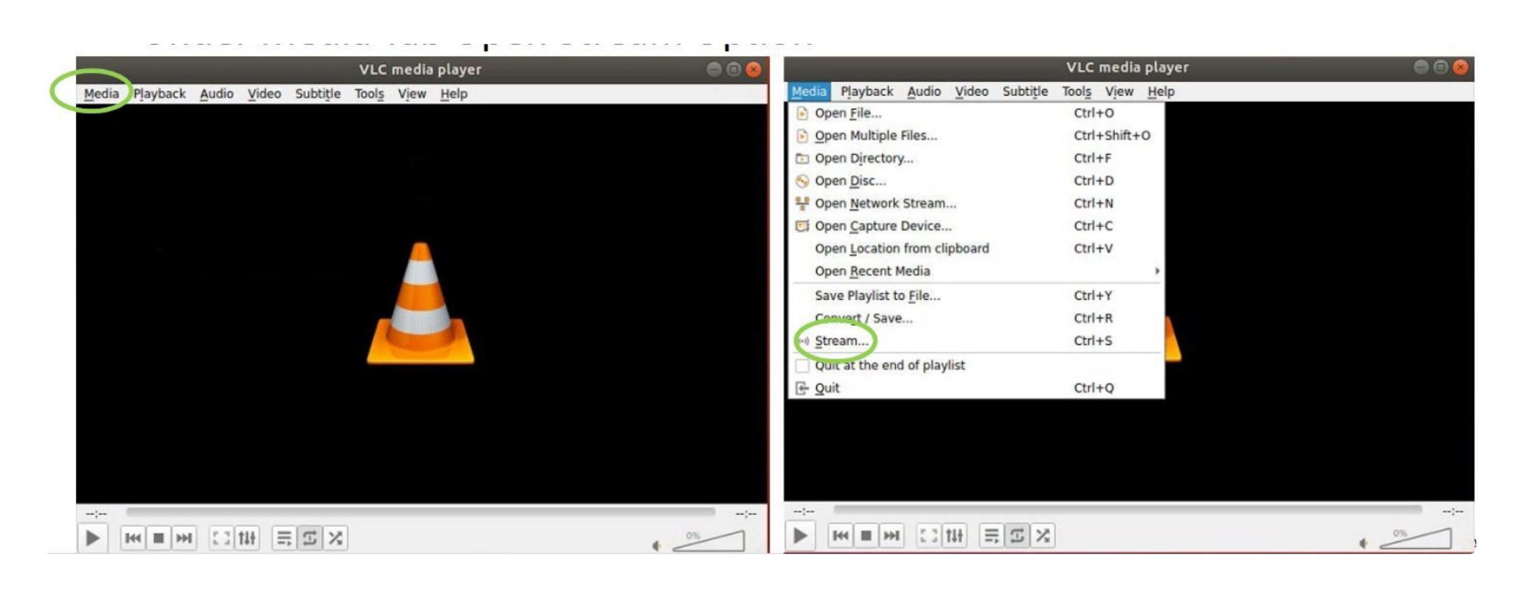Click the volume slider in left window
1521x598 pixels.
click(x=709, y=541)
